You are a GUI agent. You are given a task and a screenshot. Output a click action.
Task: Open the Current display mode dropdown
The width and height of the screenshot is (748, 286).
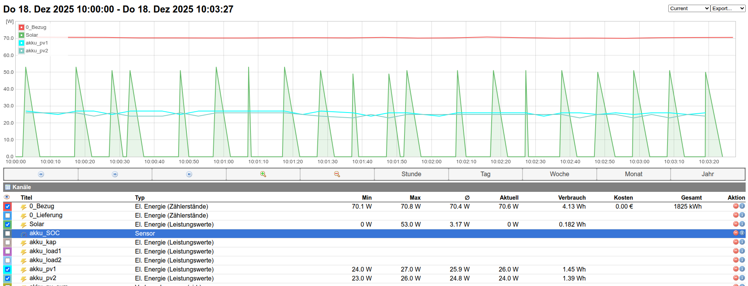tap(689, 9)
